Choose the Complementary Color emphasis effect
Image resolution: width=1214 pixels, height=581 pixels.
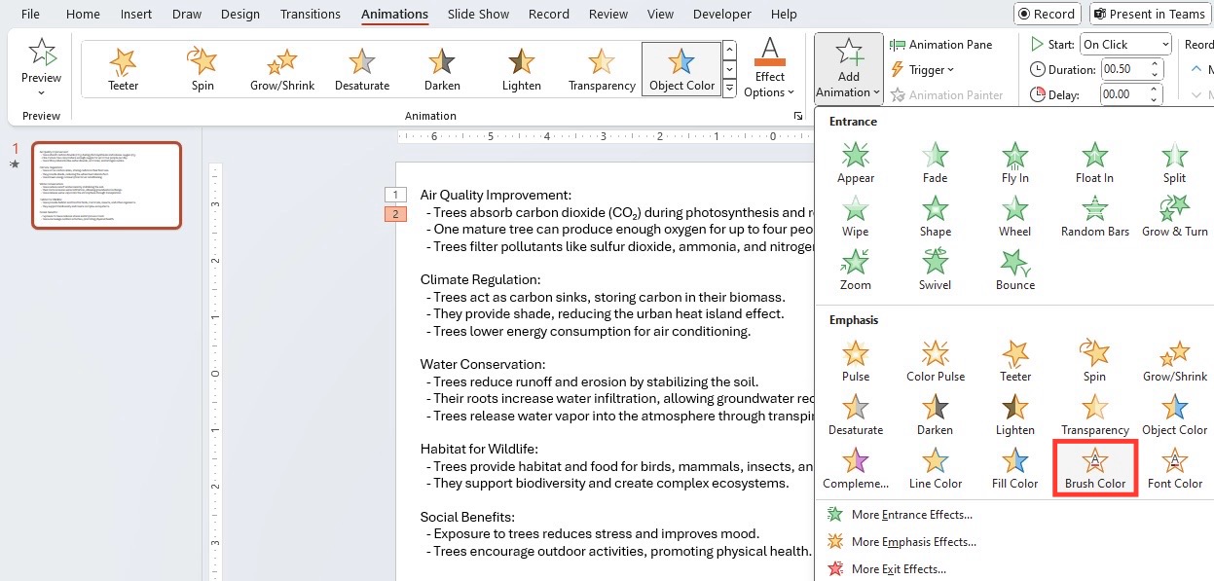855,468
